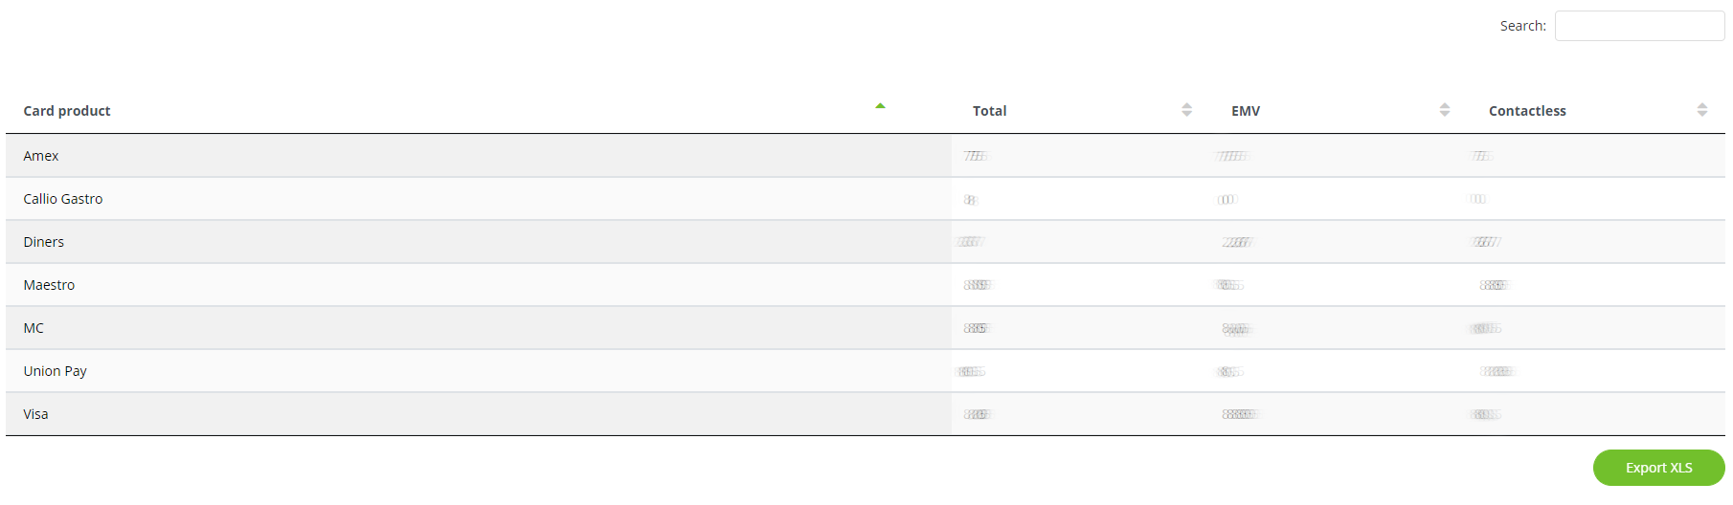
Task: Toggle Contactless column sort arrows
Action: pos(1701,110)
